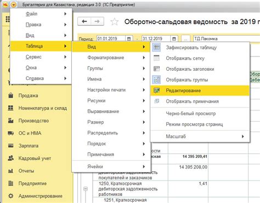Enable Редактирование mode
Viewport: 260px width, 203px height.
click(x=200, y=91)
